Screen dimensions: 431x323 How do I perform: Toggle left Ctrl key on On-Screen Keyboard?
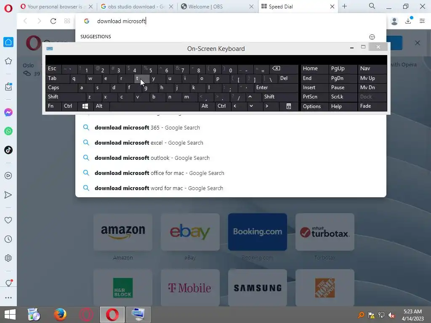point(69,106)
